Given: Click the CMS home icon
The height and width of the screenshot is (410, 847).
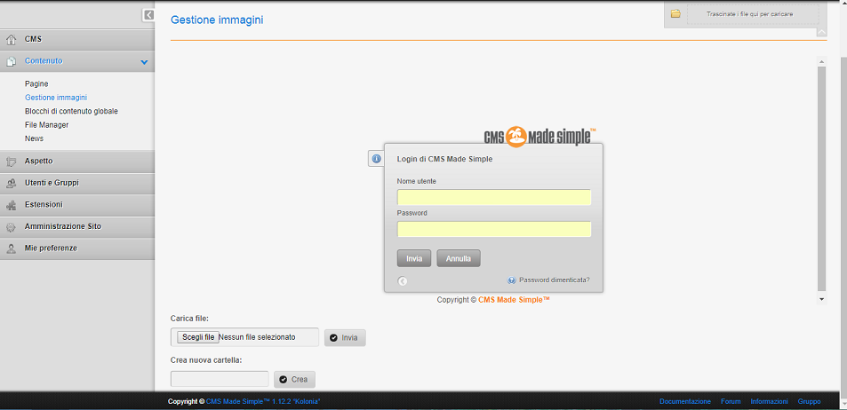Looking at the screenshot, I should click(x=11, y=40).
